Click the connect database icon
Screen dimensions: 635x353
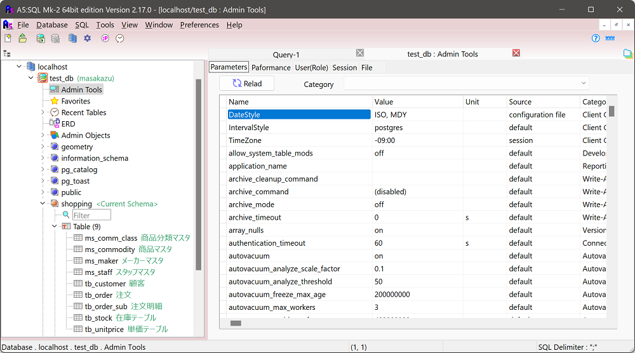pyautogui.click(x=41, y=39)
